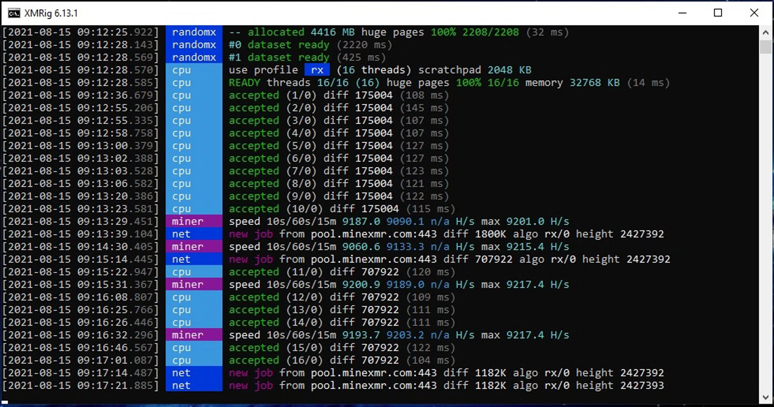Click the XMRig 6.13.1 title text
This screenshot has height=407, width=774.
[x=51, y=13]
